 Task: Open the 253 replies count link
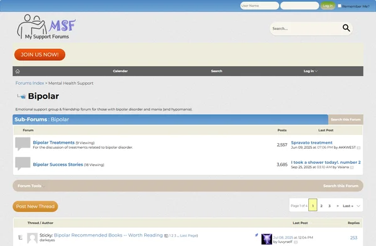pyautogui.click(x=353, y=238)
